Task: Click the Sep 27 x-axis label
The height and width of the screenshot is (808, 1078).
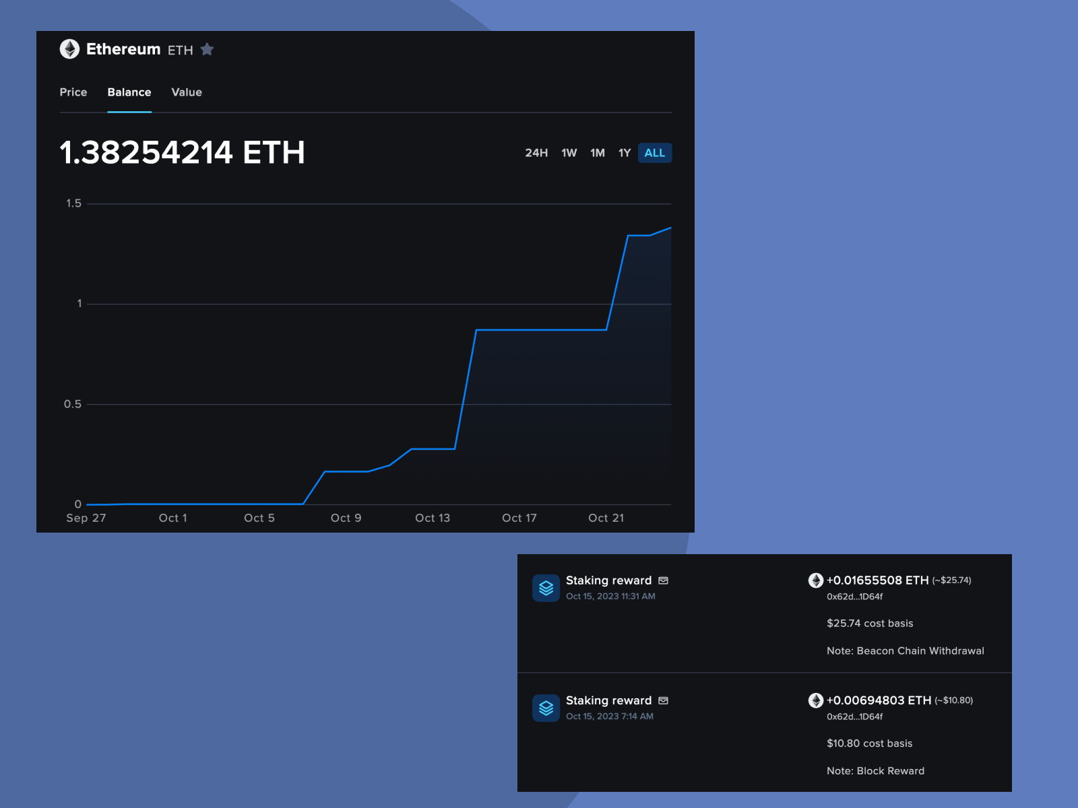Action: tap(86, 518)
